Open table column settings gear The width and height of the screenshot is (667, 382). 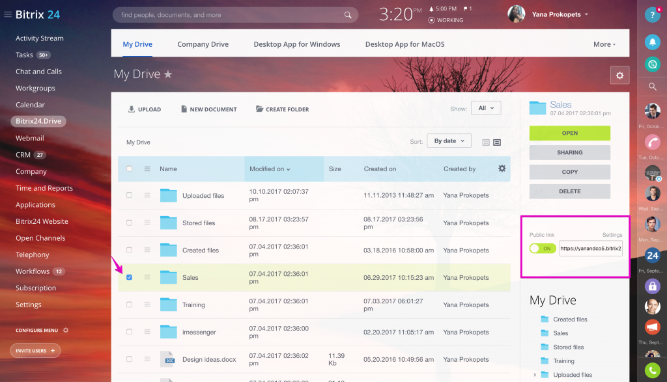tap(502, 169)
